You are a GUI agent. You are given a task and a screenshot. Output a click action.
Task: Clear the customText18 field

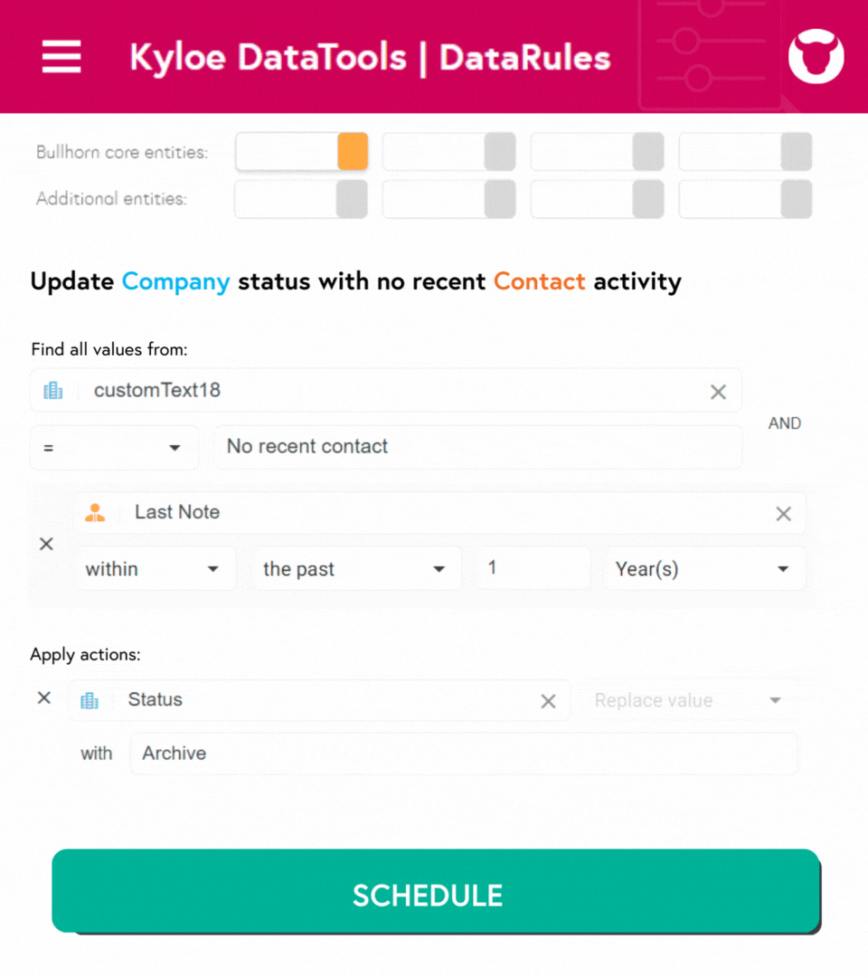[x=718, y=392]
